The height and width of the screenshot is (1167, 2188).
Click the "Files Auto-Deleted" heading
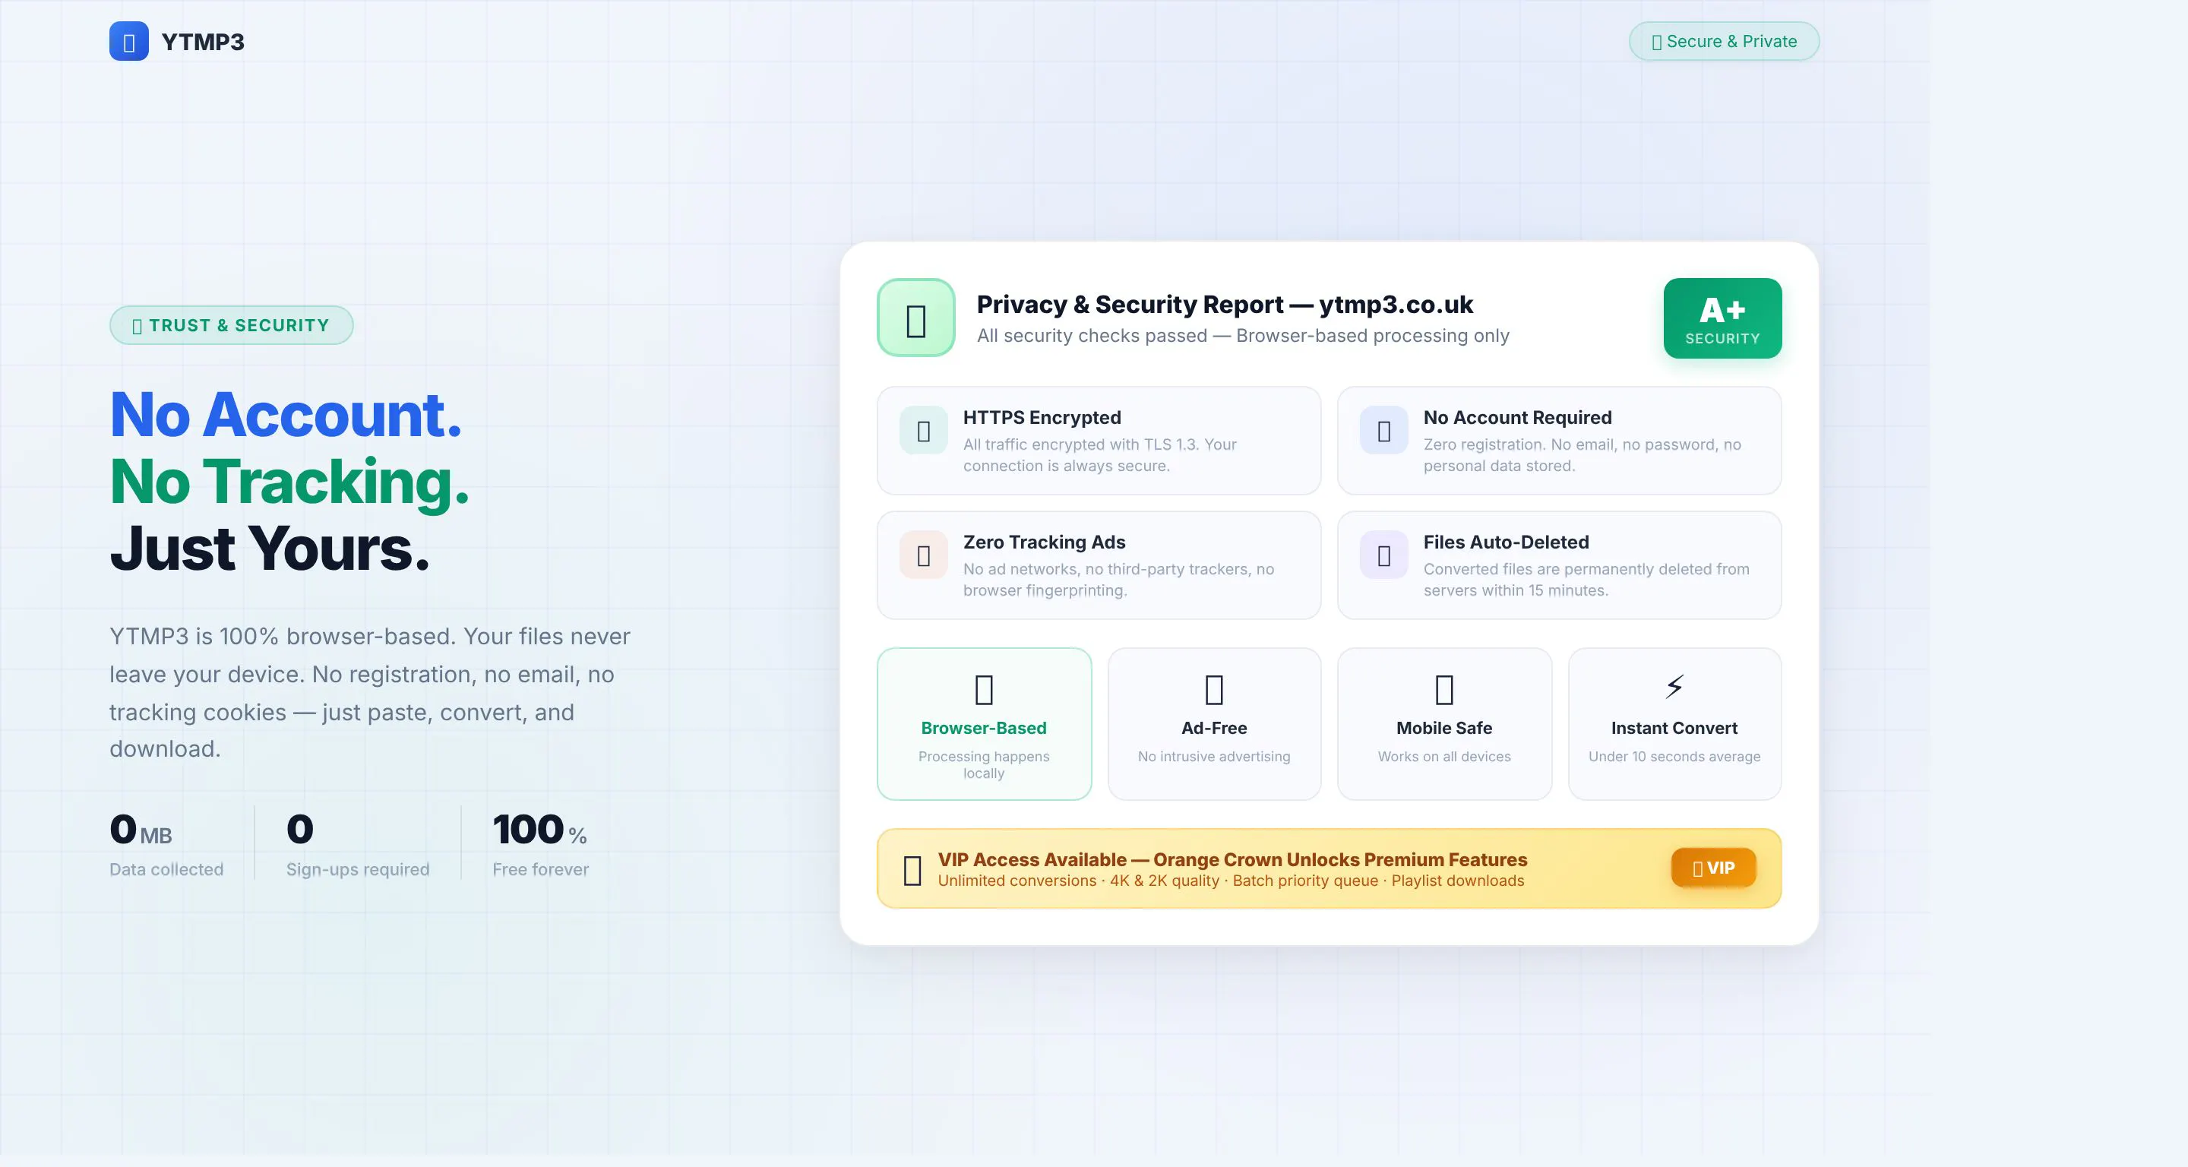tap(1506, 542)
